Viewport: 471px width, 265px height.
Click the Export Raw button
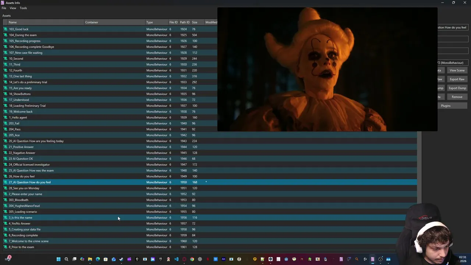457,79
